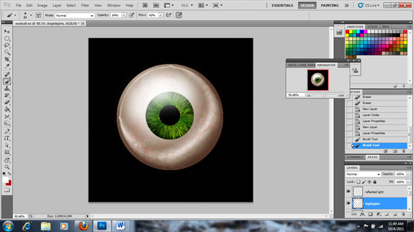Select the Paint Bucket tool
This screenshot has width=414, height=232.
tap(7, 109)
